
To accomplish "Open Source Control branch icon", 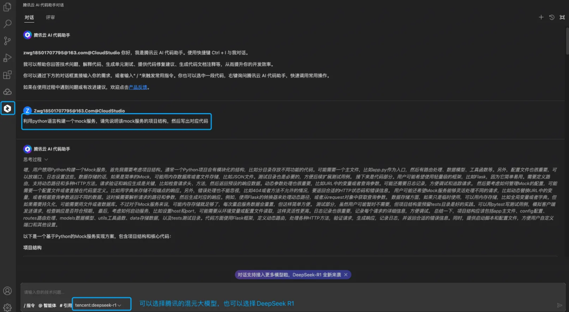I will point(7,41).
